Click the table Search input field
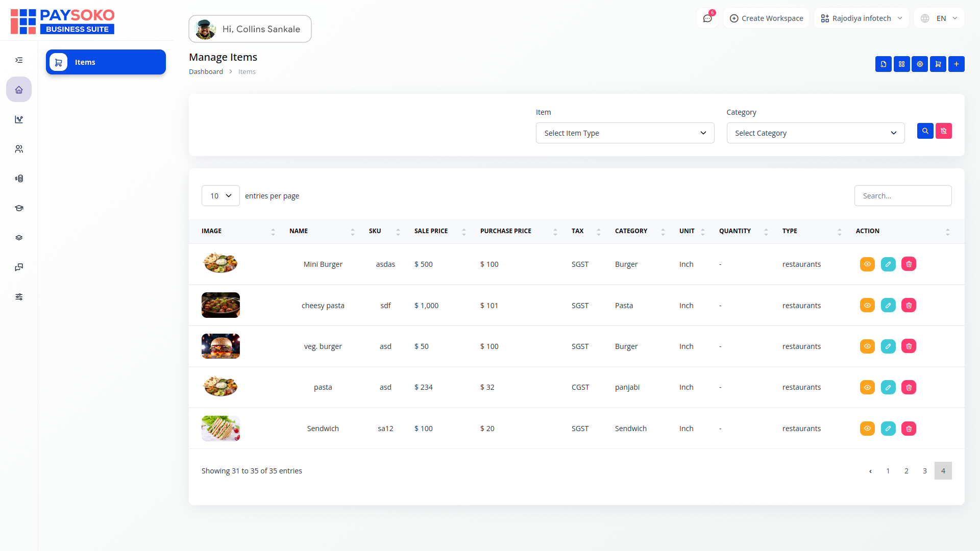 coord(902,196)
